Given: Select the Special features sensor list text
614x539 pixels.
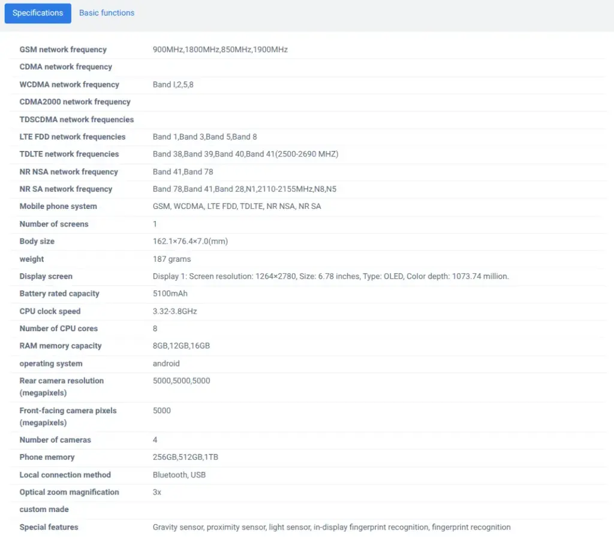Looking at the screenshot, I should click(x=332, y=528).
